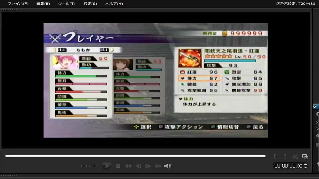Fast forward the video
319x179 pixels.
click(158, 166)
